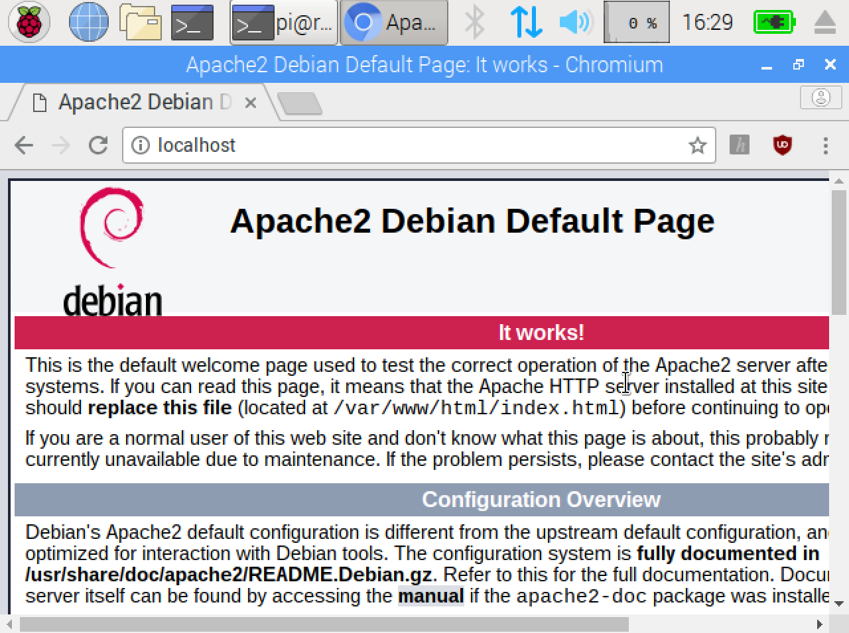
Task: Switch to the Apa... Chromium taskbar item
Action: [394, 23]
